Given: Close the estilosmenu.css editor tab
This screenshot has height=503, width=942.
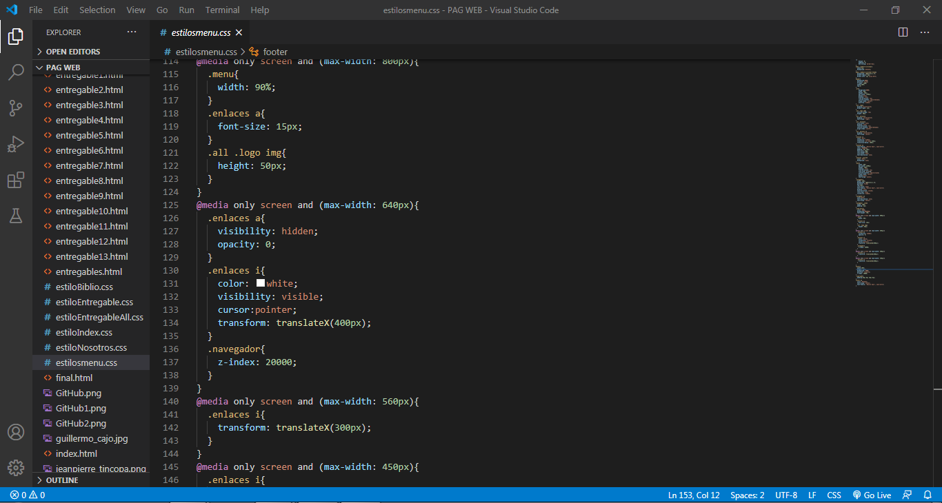Looking at the screenshot, I should (239, 32).
